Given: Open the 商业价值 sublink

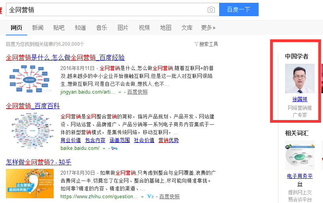Looking at the screenshot, I should click(71, 140).
